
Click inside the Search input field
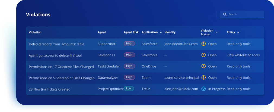pos(244,14)
